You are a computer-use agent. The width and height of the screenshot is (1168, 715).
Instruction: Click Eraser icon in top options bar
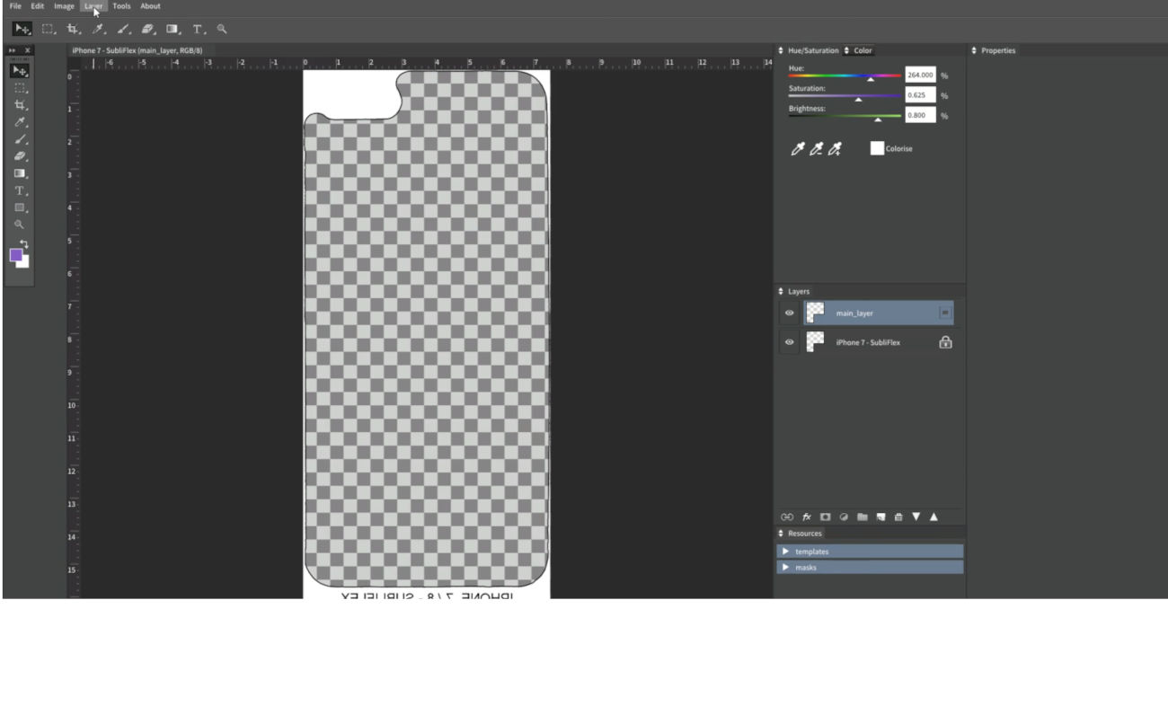click(148, 29)
